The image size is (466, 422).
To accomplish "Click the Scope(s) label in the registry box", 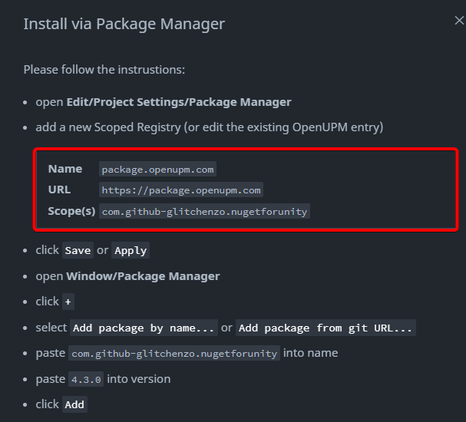I will point(71,211).
